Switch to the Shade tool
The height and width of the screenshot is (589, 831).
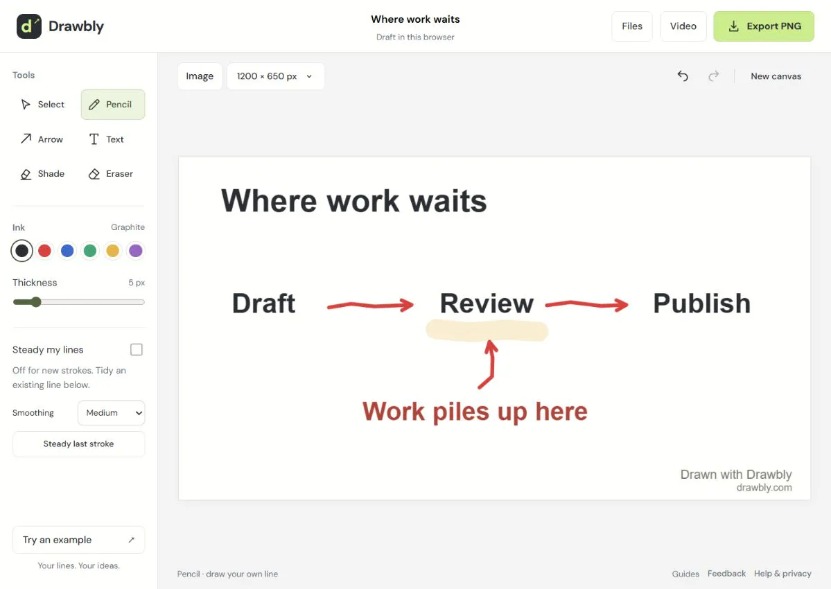[44, 174]
